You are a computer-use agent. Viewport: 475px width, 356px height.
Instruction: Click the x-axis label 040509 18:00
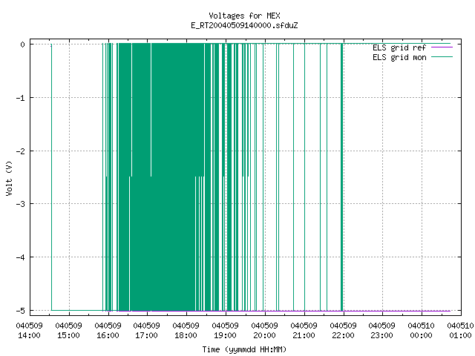pos(186,331)
